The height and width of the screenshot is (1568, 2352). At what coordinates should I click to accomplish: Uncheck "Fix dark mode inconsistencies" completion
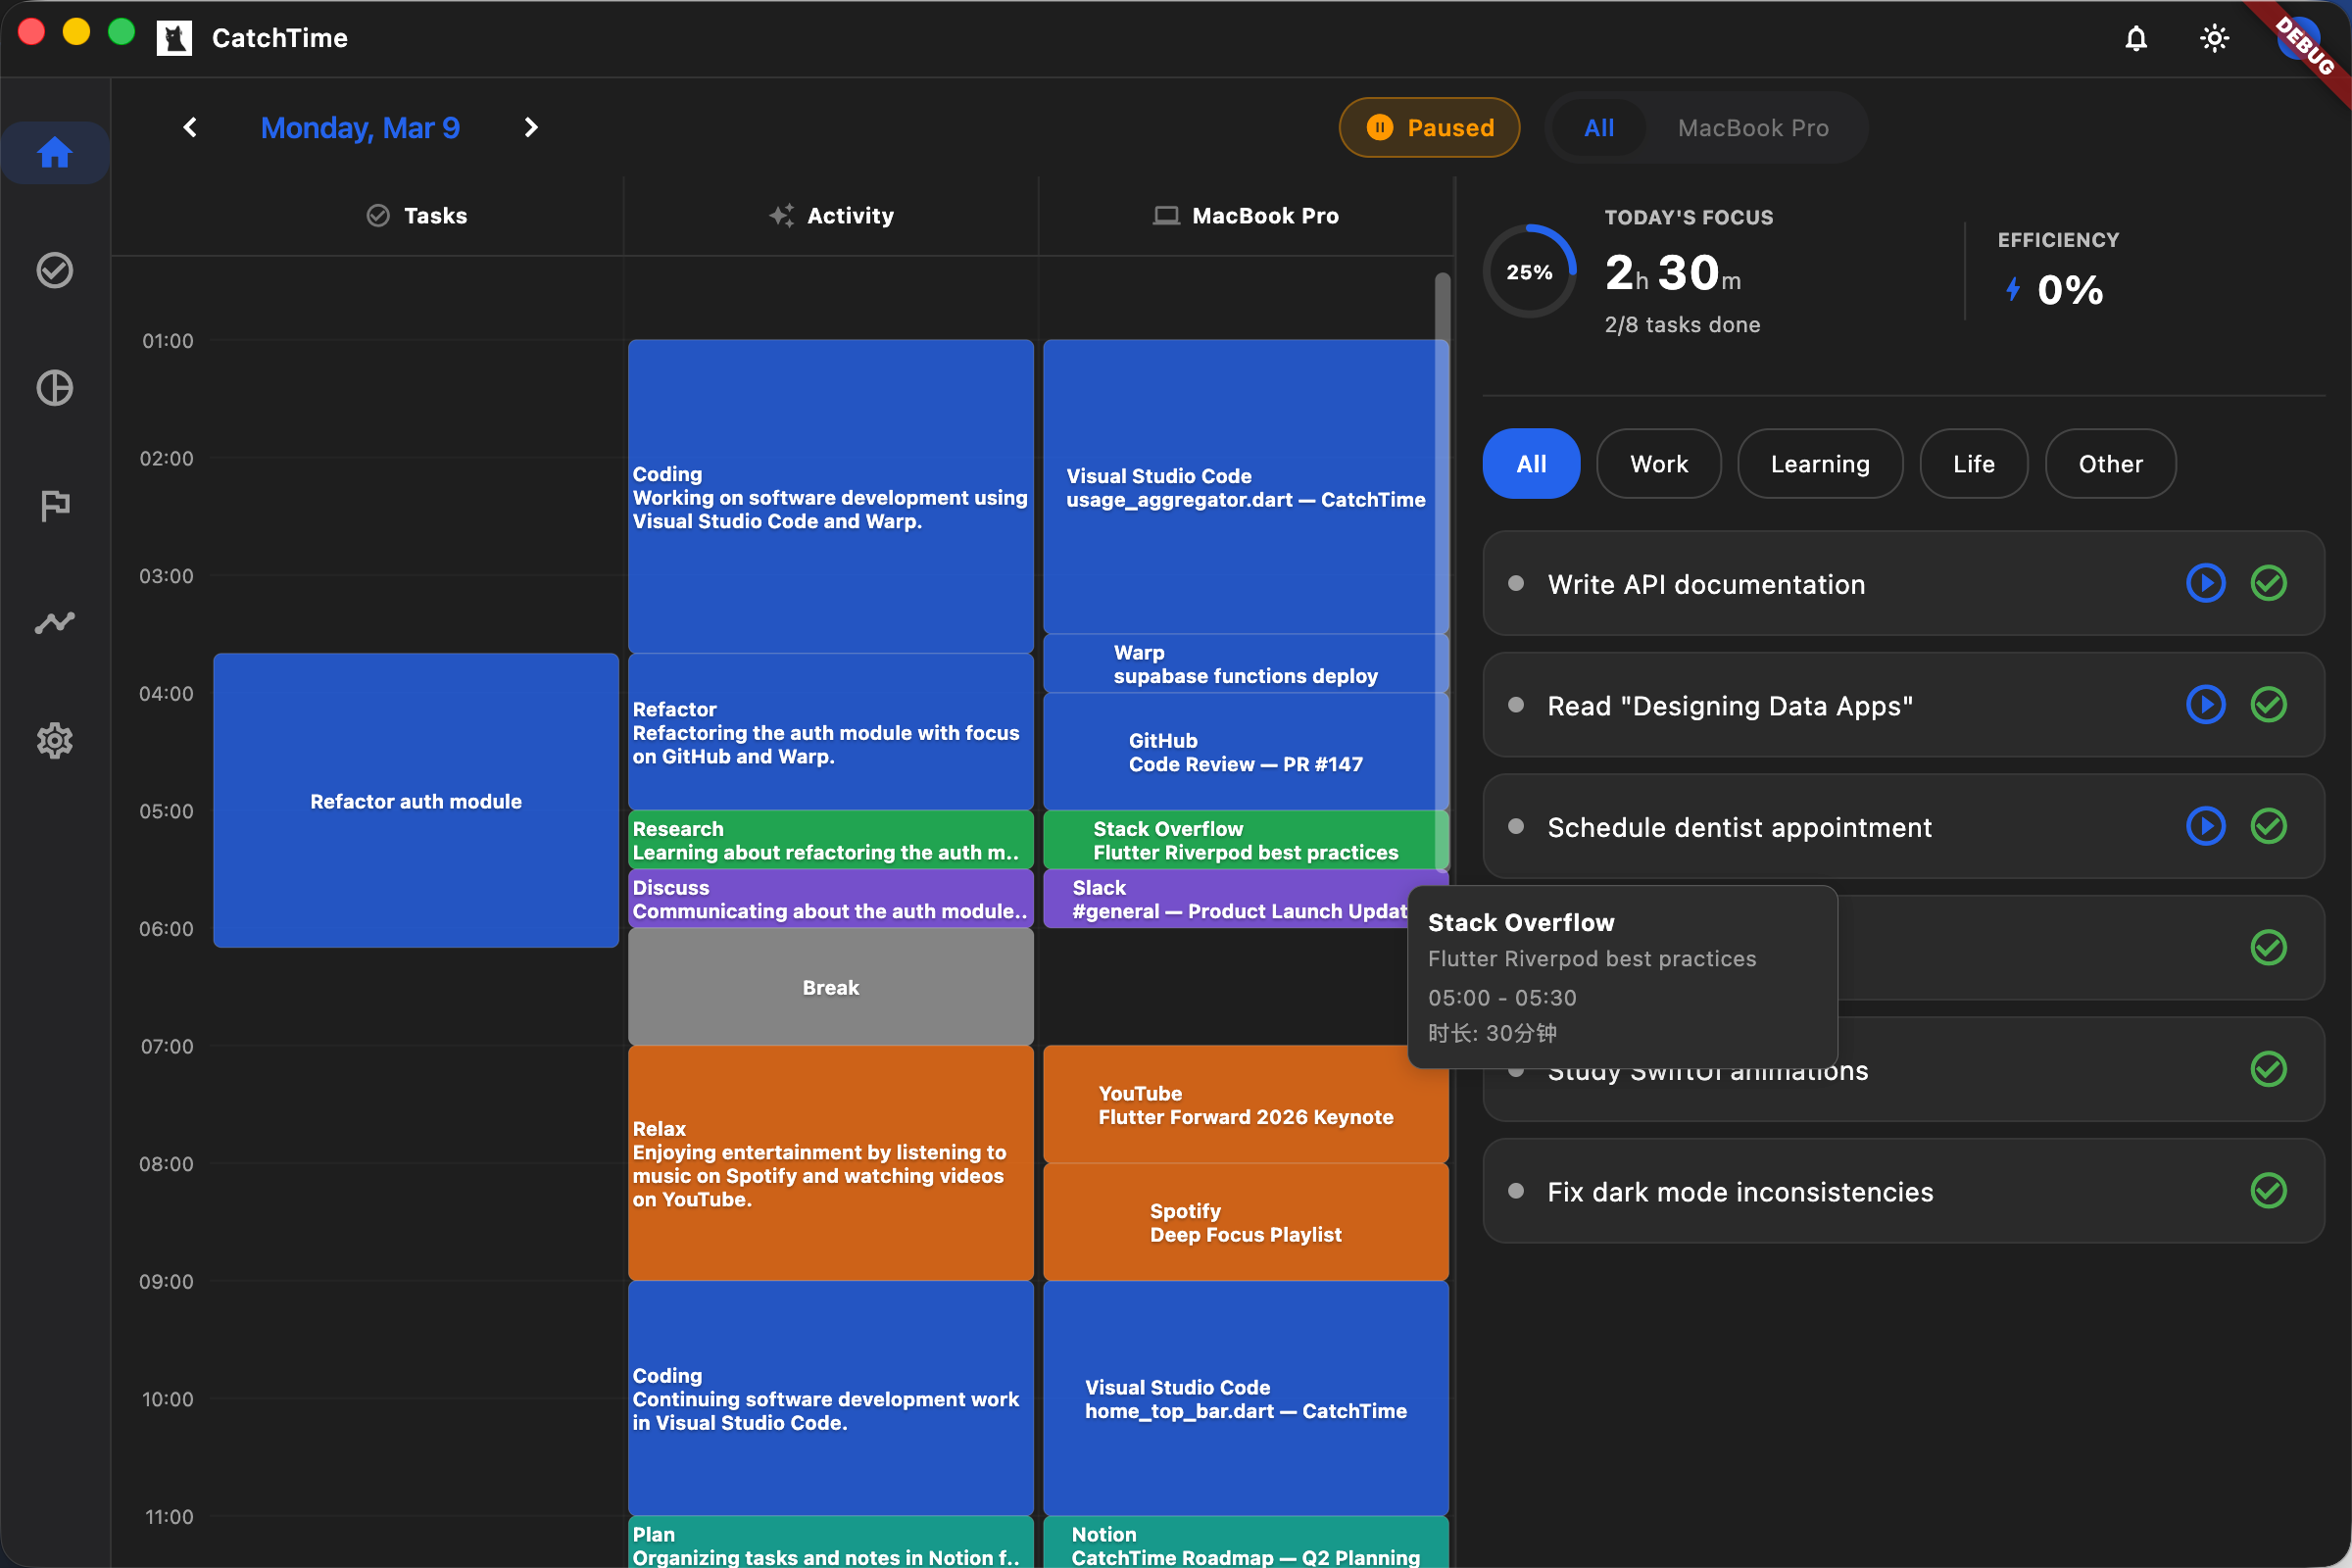[x=2269, y=1191]
